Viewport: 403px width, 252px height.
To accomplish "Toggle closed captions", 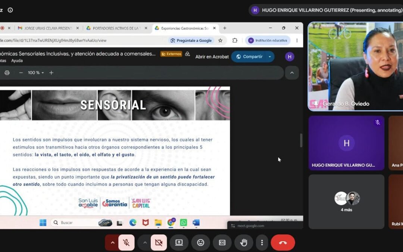I will click(222, 243).
